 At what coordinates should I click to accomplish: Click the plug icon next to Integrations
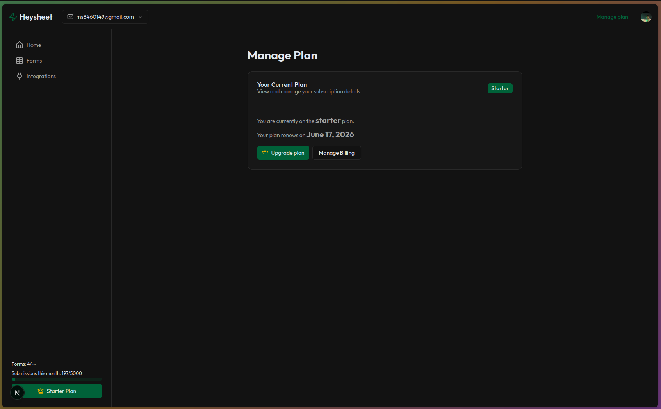click(20, 76)
